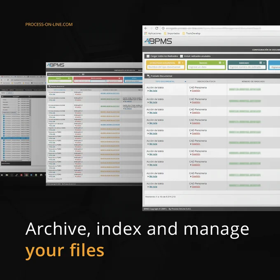The width and height of the screenshot is (280, 280).
Task: Click forward arrow in front browser window
Action: pyautogui.click(x=151, y=28)
